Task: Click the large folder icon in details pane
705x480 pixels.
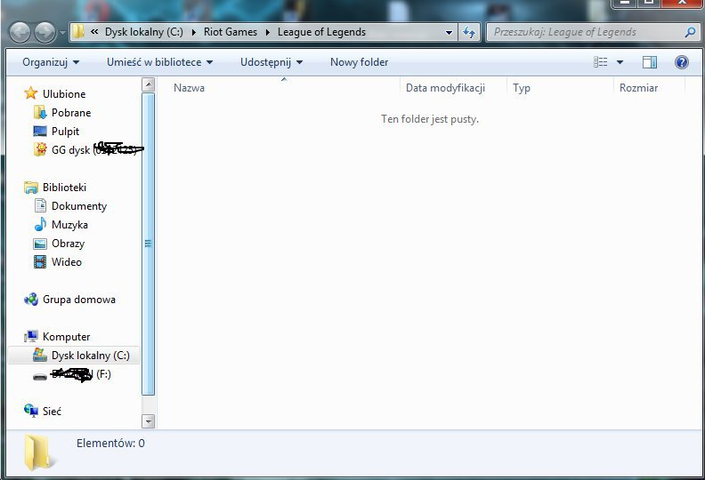Action: (38, 452)
